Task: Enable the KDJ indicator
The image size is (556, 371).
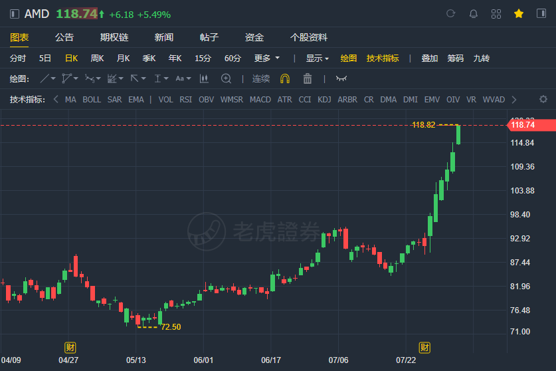Action: pyautogui.click(x=324, y=100)
